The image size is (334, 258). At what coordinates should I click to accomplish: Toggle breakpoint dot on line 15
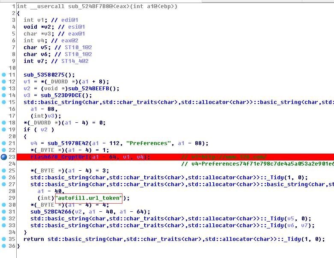point(4,102)
